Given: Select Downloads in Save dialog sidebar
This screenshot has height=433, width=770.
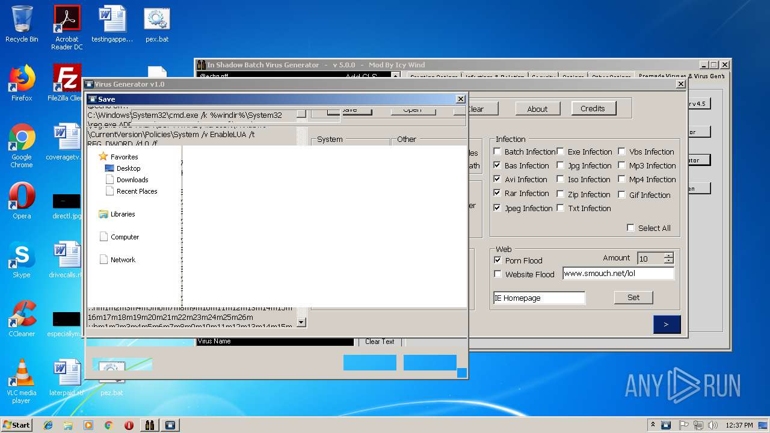Looking at the screenshot, I should coord(127,179).
